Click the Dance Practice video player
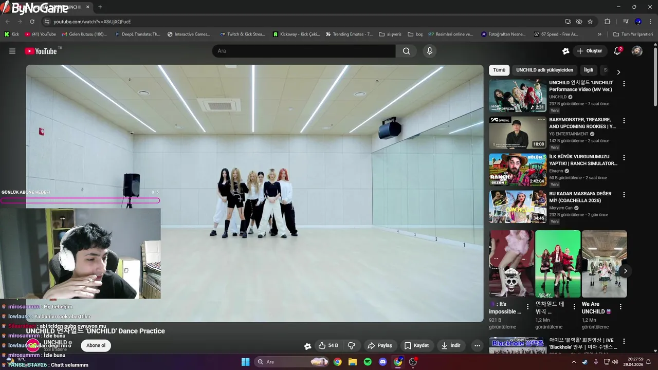Viewport: 658px width, 370px height. pos(254,193)
